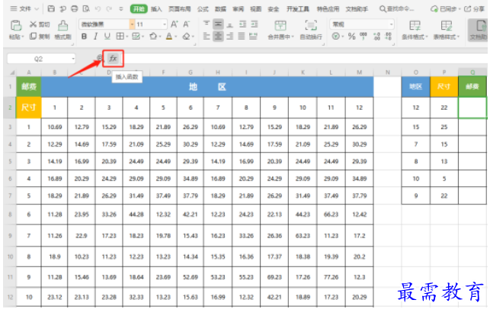
Task: Open the font name dropdown
Action: point(132,24)
